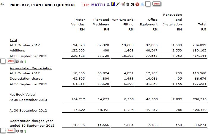Tick the checkbox at the bottom of page
The width and height of the screenshot is (208, 134).
[x=3, y=130]
